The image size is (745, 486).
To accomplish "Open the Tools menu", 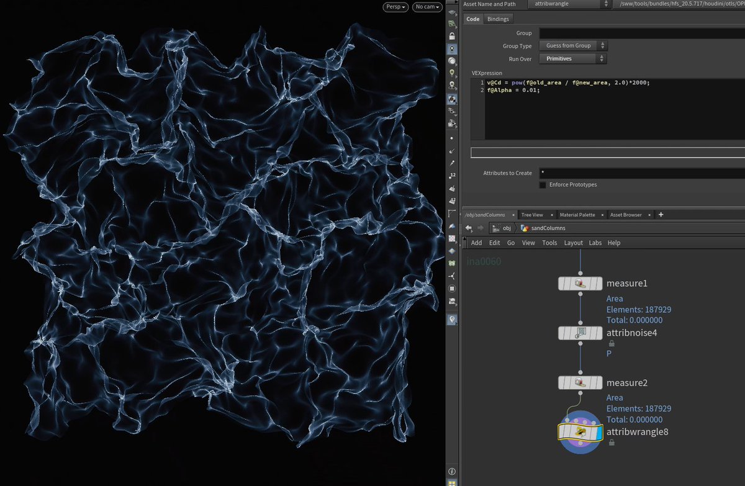I will (549, 243).
